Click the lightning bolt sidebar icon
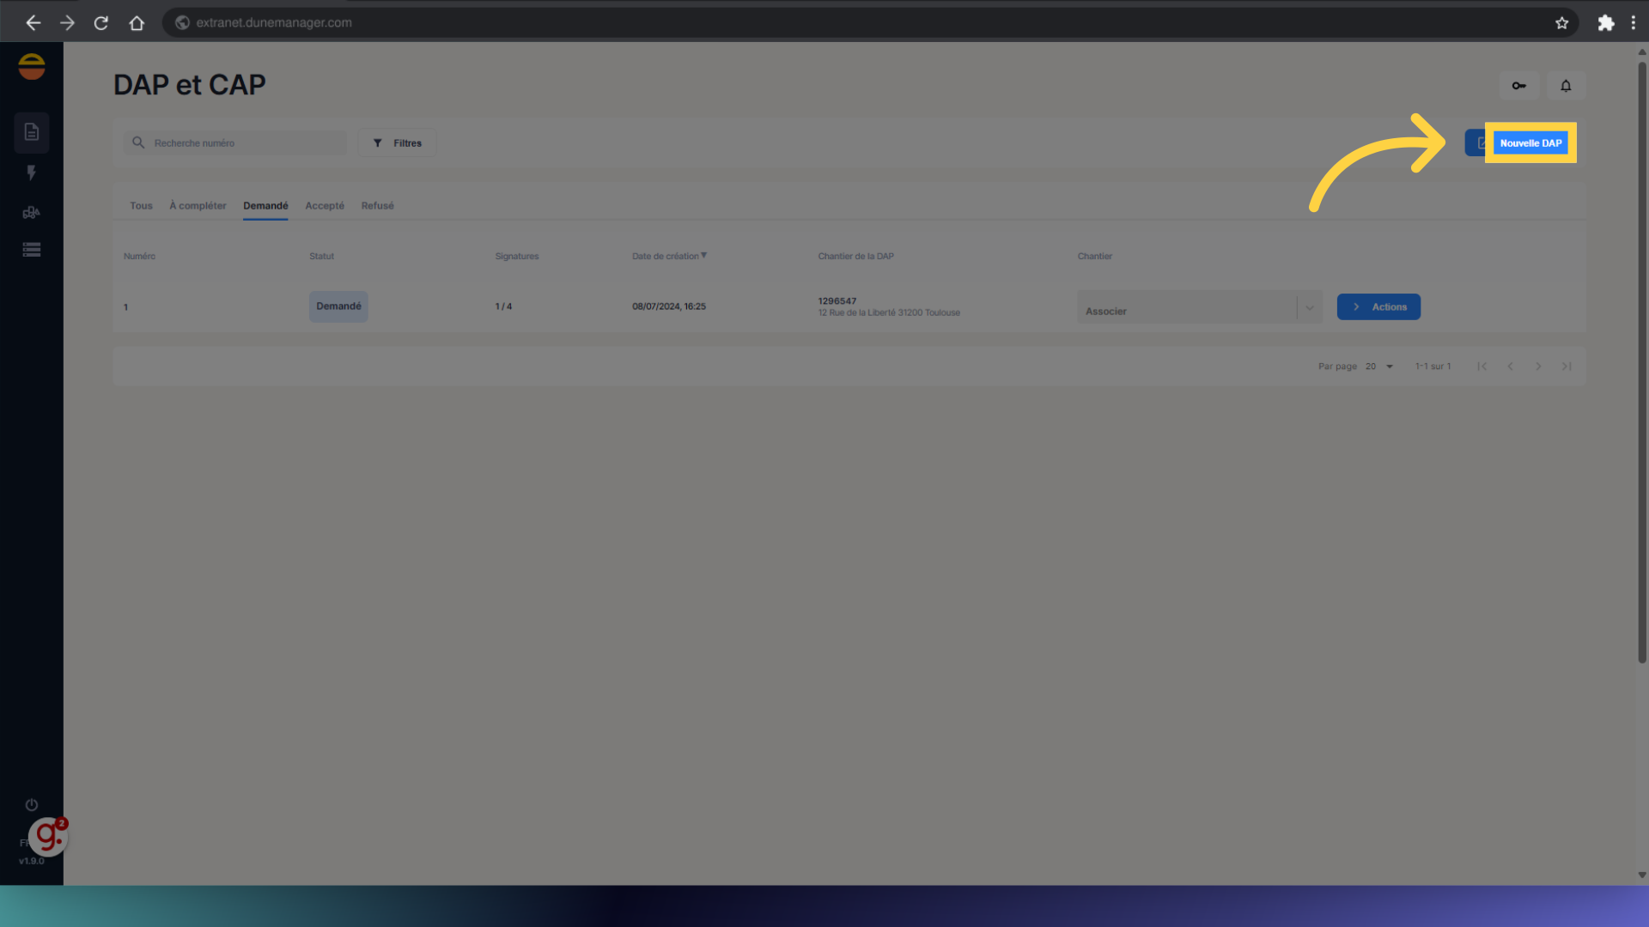The image size is (1649, 927). click(x=32, y=173)
